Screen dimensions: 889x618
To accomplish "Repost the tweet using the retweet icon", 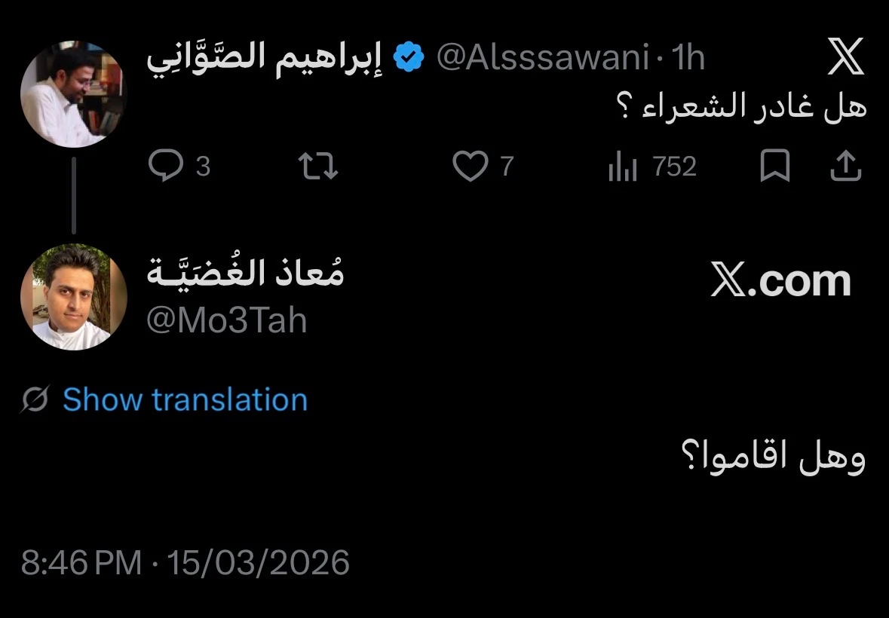I will click(x=319, y=166).
